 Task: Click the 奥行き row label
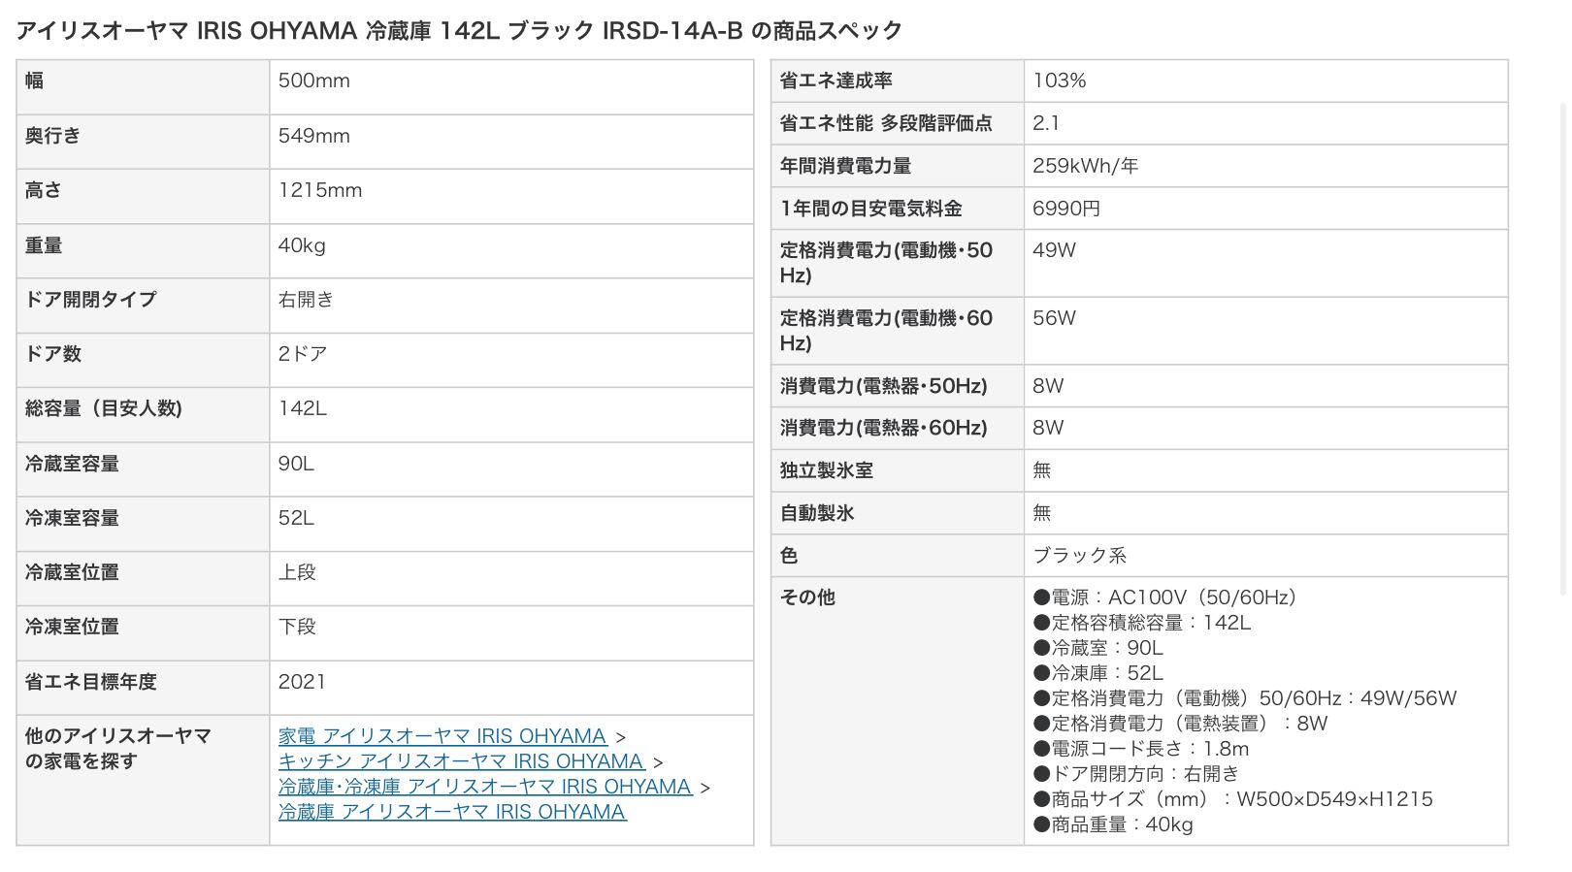pos(53,136)
